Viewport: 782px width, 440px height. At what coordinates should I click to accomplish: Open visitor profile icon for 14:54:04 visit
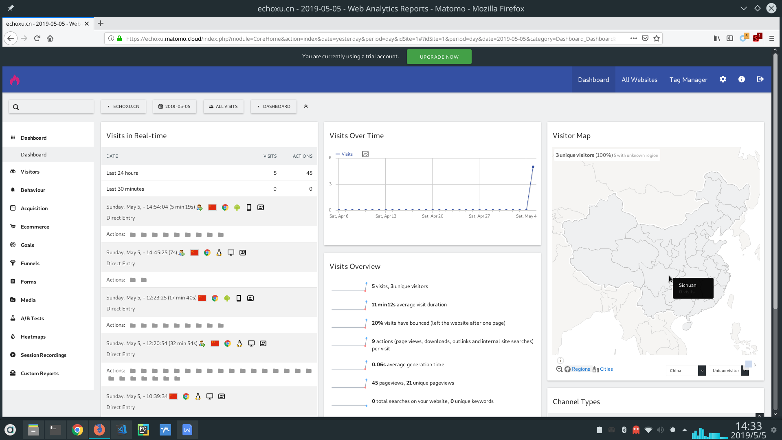pos(261,207)
